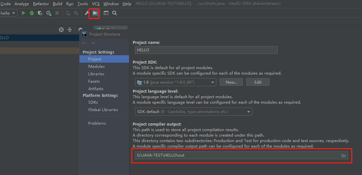Open the Refactor menu

(x=41, y=4)
